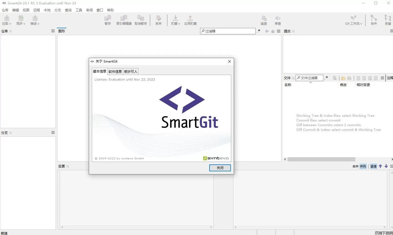Viewport: 393px width, 235px height.
Task: Open the Git 工作流 dropdown
Action: click(353, 20)
